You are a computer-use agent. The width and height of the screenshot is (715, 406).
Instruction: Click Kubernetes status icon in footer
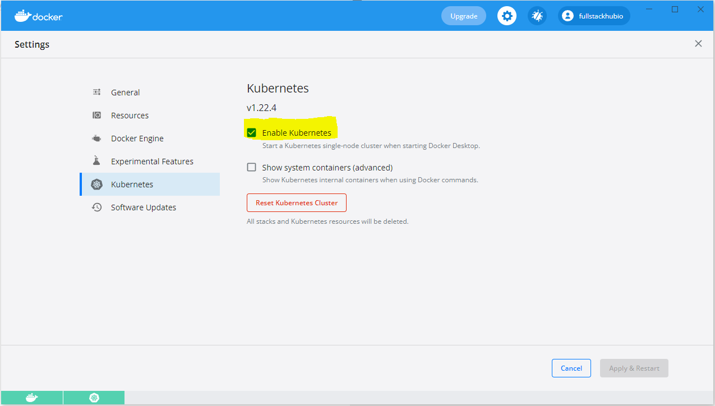tap(94, 398)
